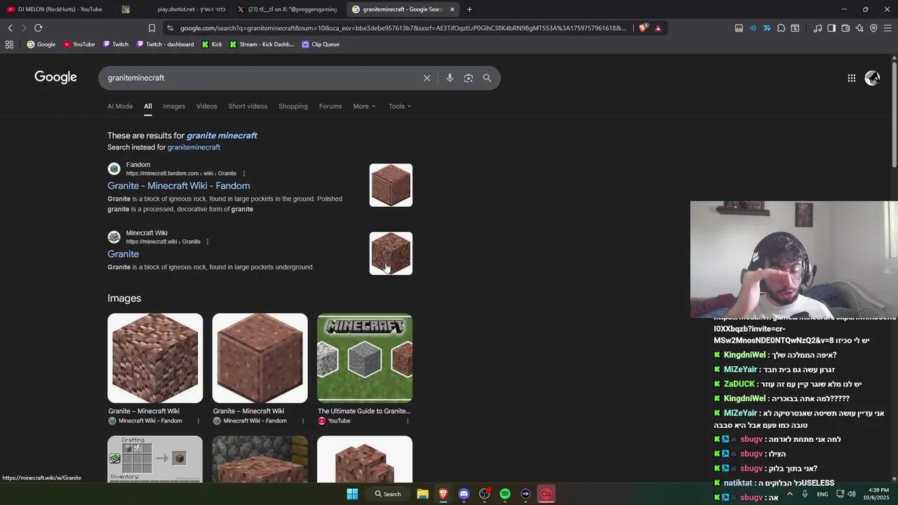The width and height of the screenshot is (898, 505).
Task: Show hidden system tray icons
Action: (x=790, y=494)
